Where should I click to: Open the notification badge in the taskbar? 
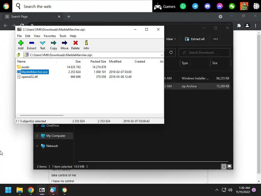point(254,190)
